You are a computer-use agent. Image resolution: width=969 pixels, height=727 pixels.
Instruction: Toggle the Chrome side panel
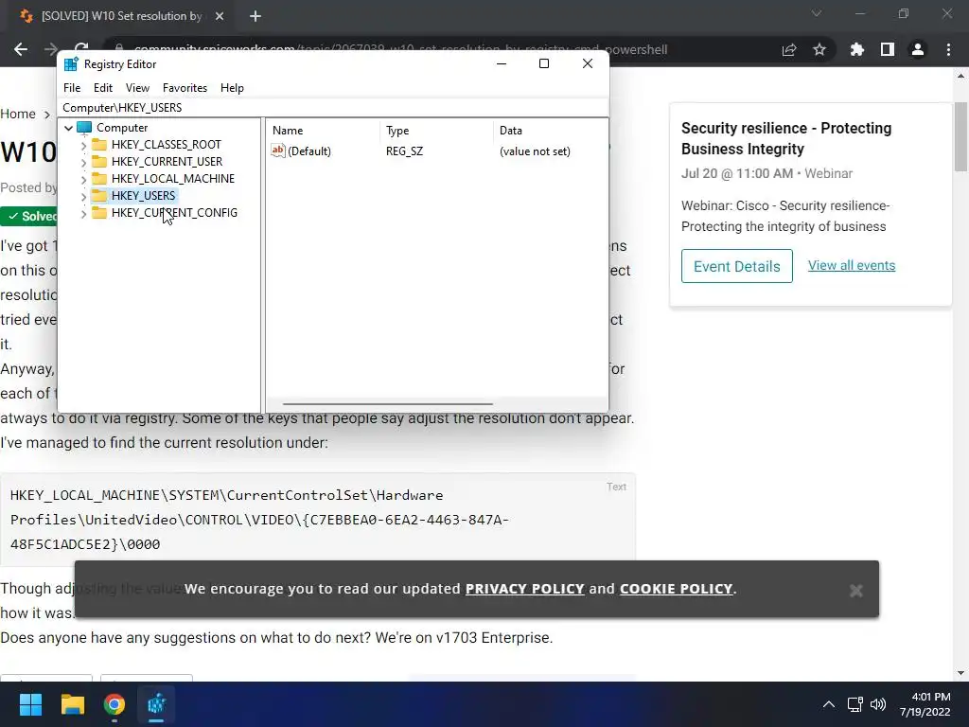(888, 49)
